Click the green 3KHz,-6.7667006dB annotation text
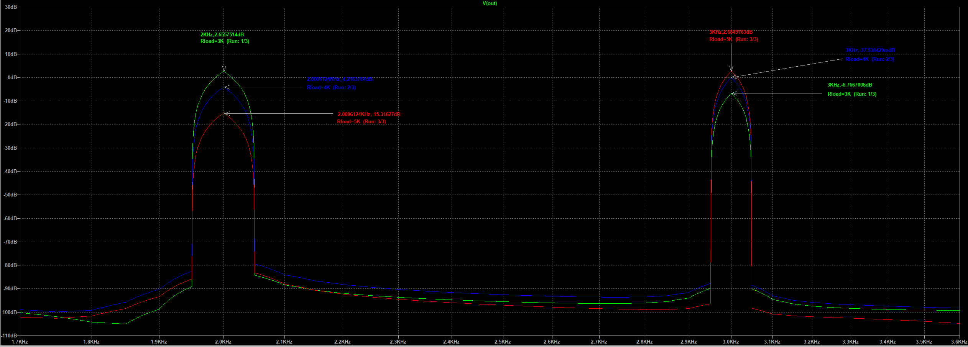 click(x=850, y=85)
